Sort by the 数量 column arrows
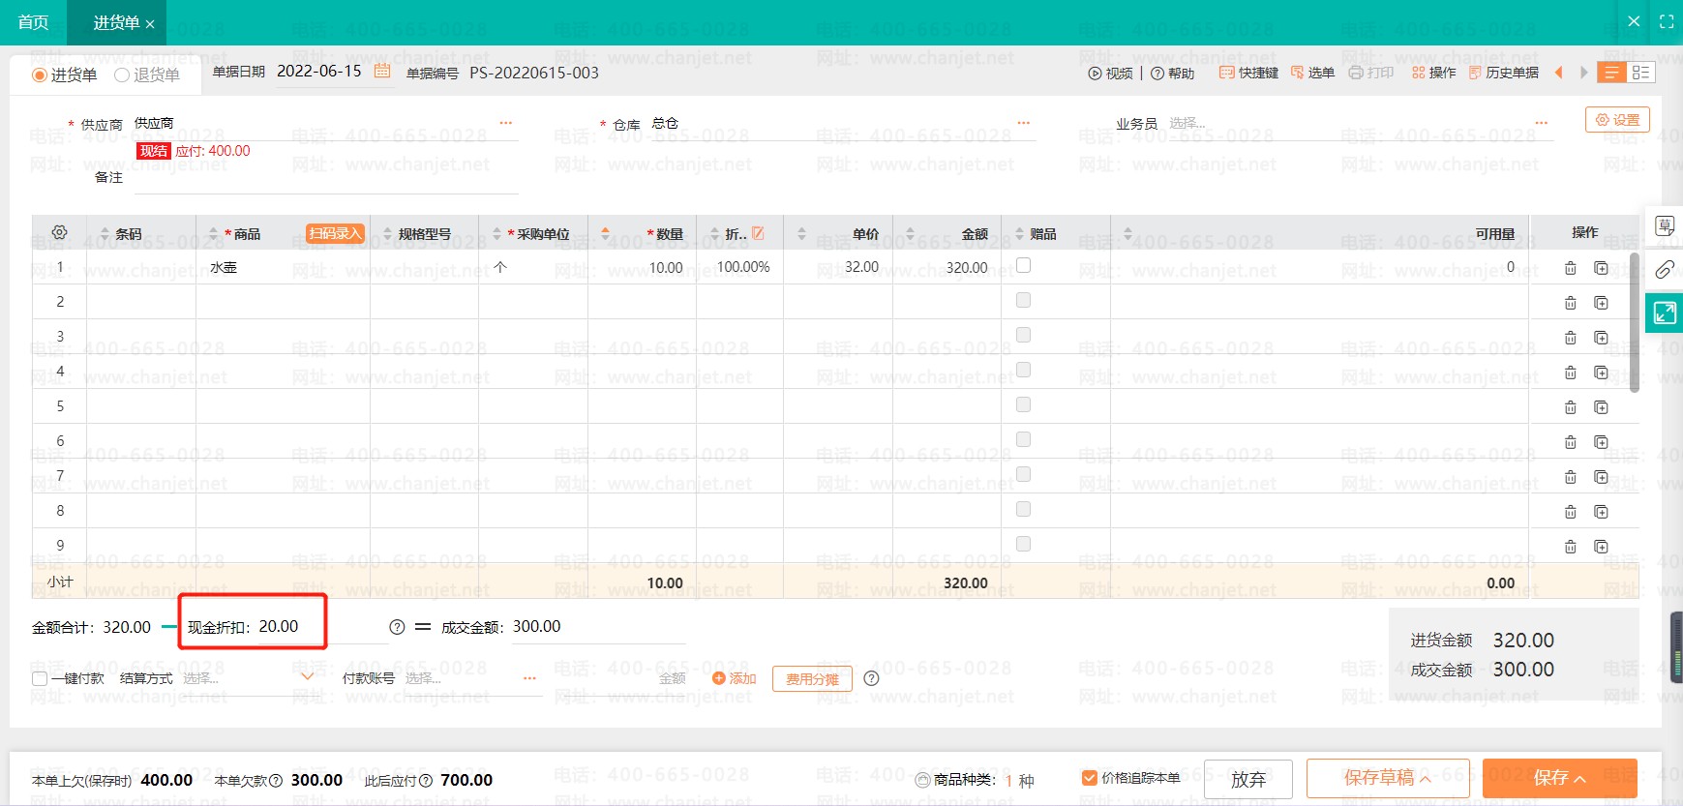1683x806 pixels. (605, 233)
